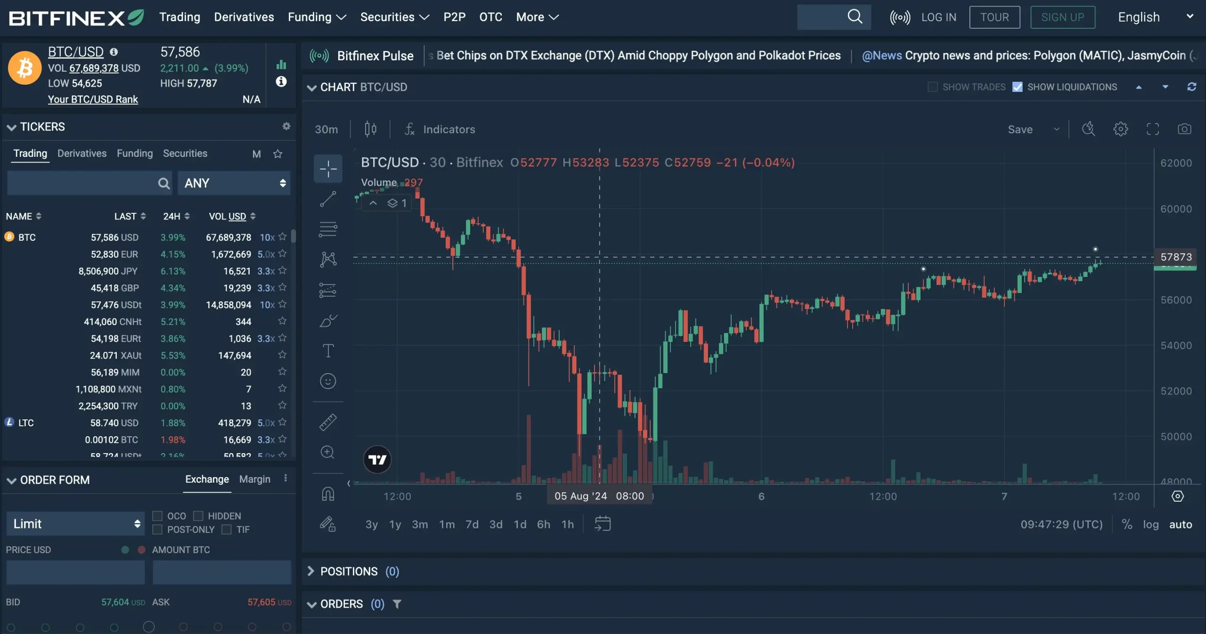Open the Pulse broadcast icon near Log In
1206x634 pixels.
900,17
